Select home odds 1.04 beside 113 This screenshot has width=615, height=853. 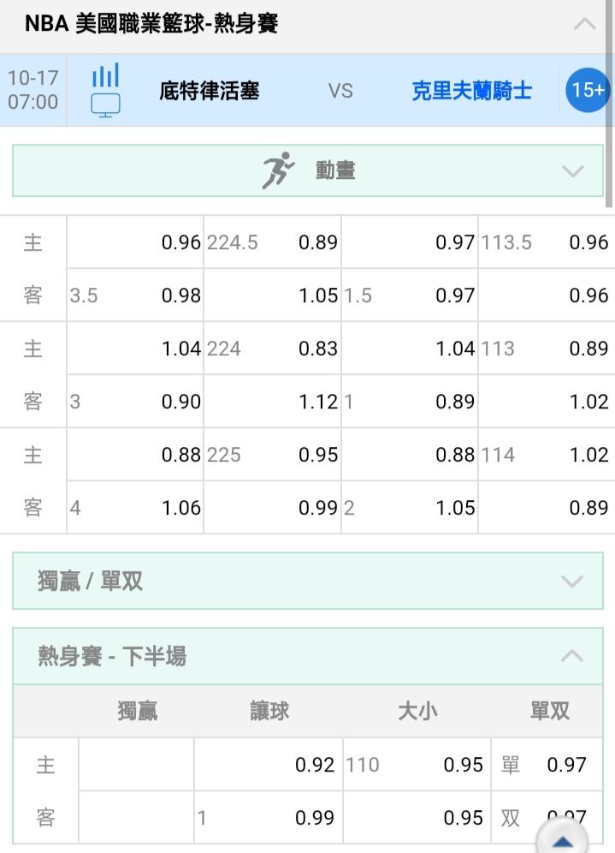pos(410,349)
